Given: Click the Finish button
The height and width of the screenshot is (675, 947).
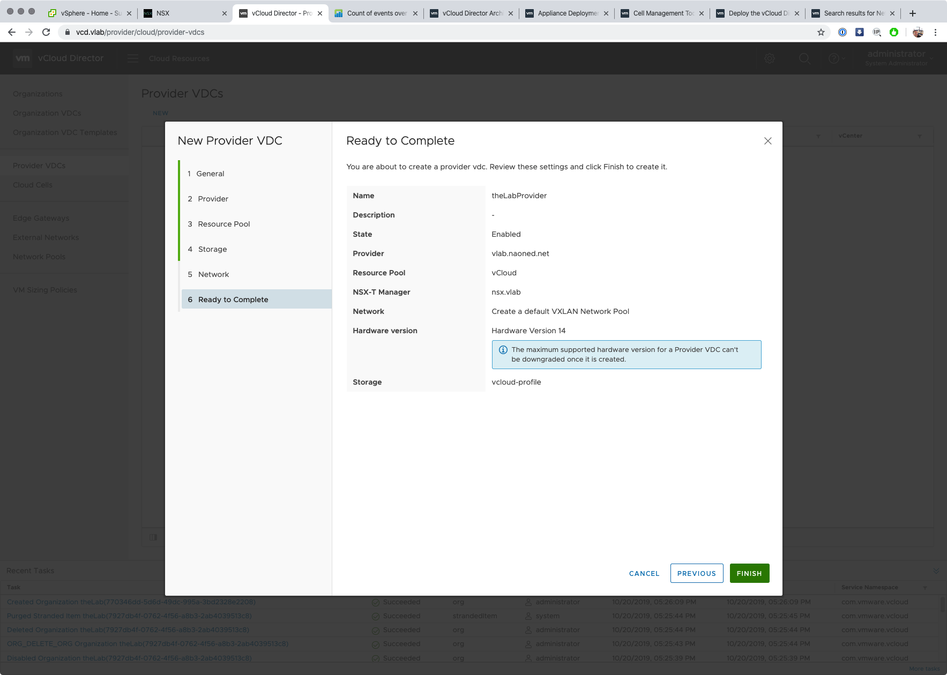Looking at the screenshot, I should coord(749,573).
